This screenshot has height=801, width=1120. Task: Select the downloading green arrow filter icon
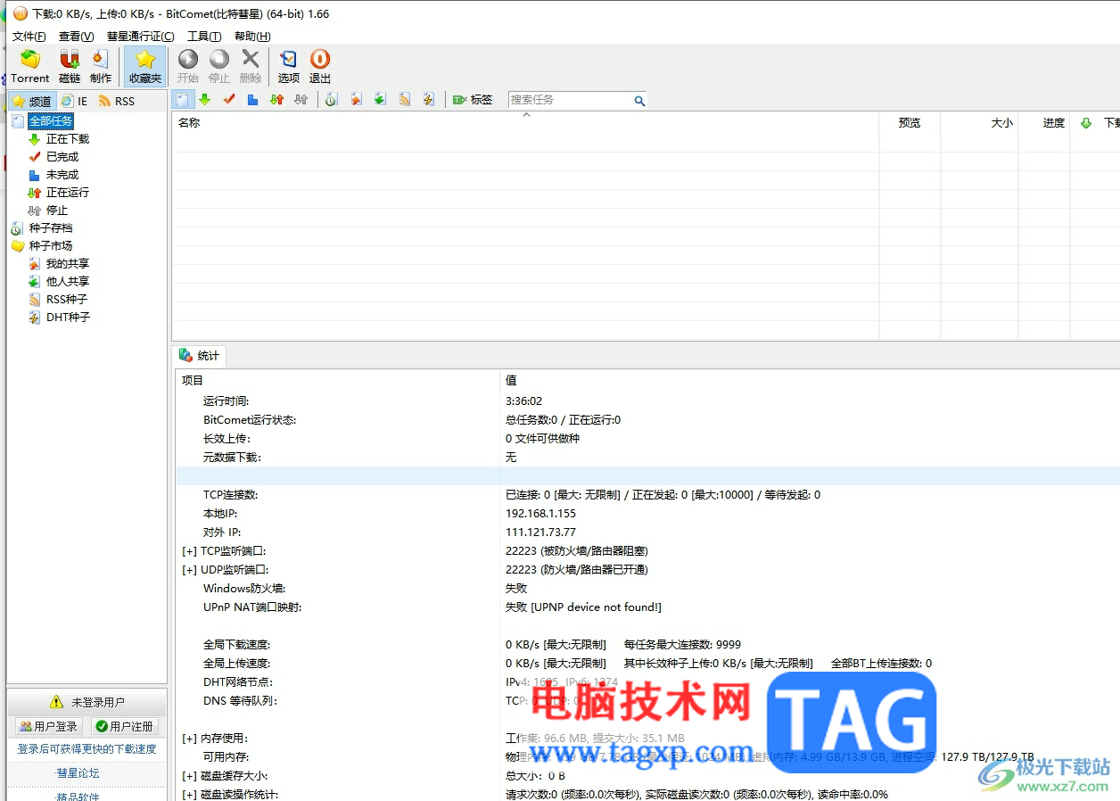205,100
